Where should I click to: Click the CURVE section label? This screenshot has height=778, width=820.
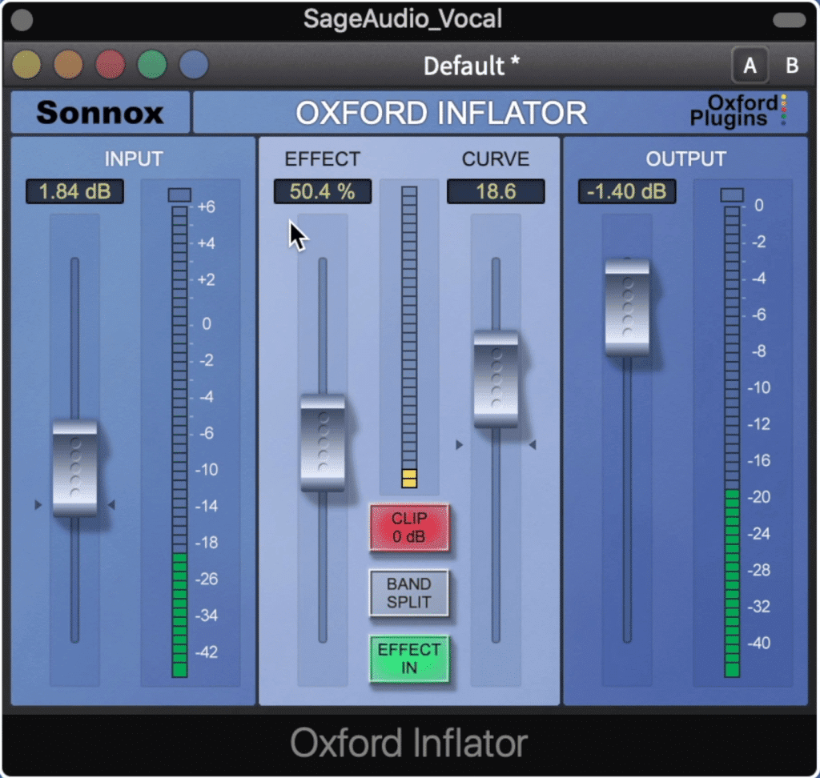click(496, 159)
